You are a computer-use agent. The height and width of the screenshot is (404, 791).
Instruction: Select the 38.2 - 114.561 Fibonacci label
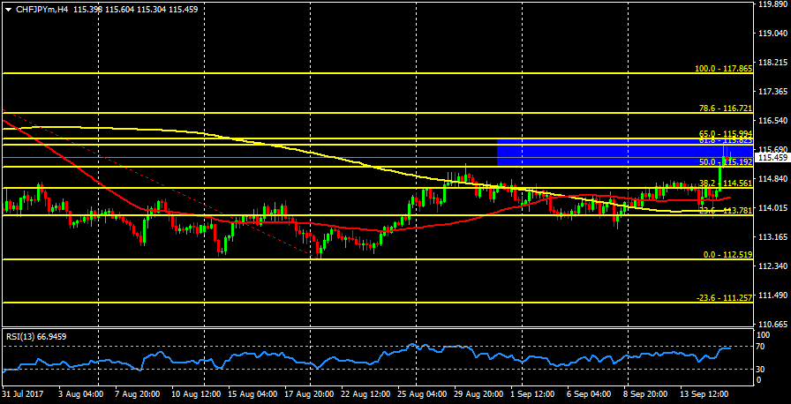(725, 183)
